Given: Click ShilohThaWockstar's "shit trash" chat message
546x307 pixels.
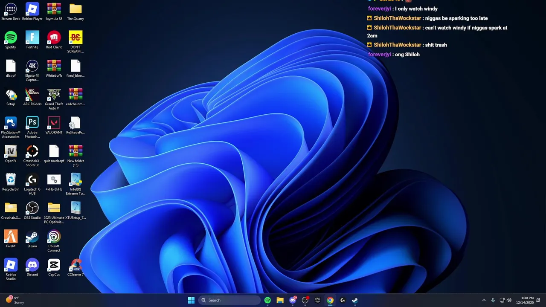Looking at the screenshot, I should (x=407, y=45).
